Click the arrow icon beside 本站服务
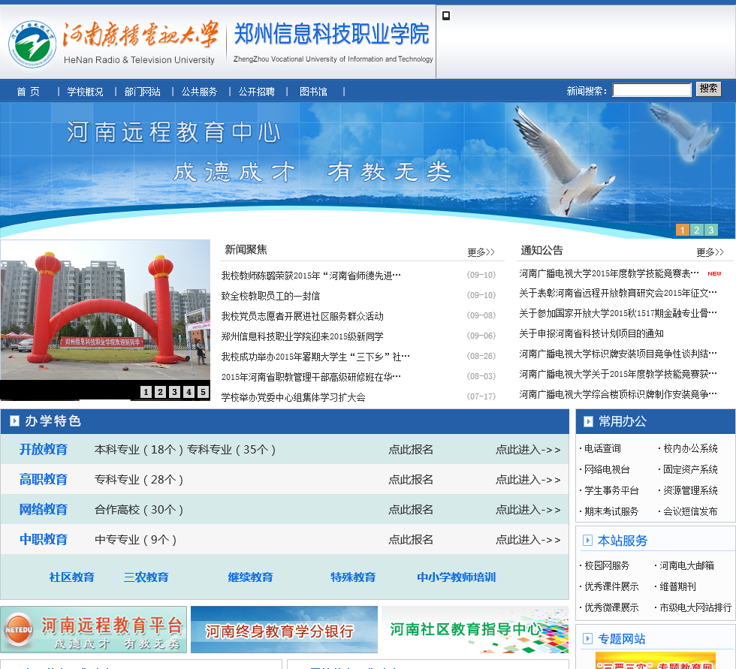736x669 pixels. [587, 540]
